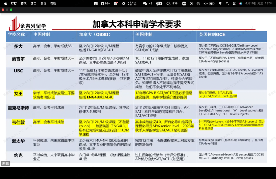276x179 pixels.
Task: Open the concentric rings status icon in menu bar
Action: point(198,3)
